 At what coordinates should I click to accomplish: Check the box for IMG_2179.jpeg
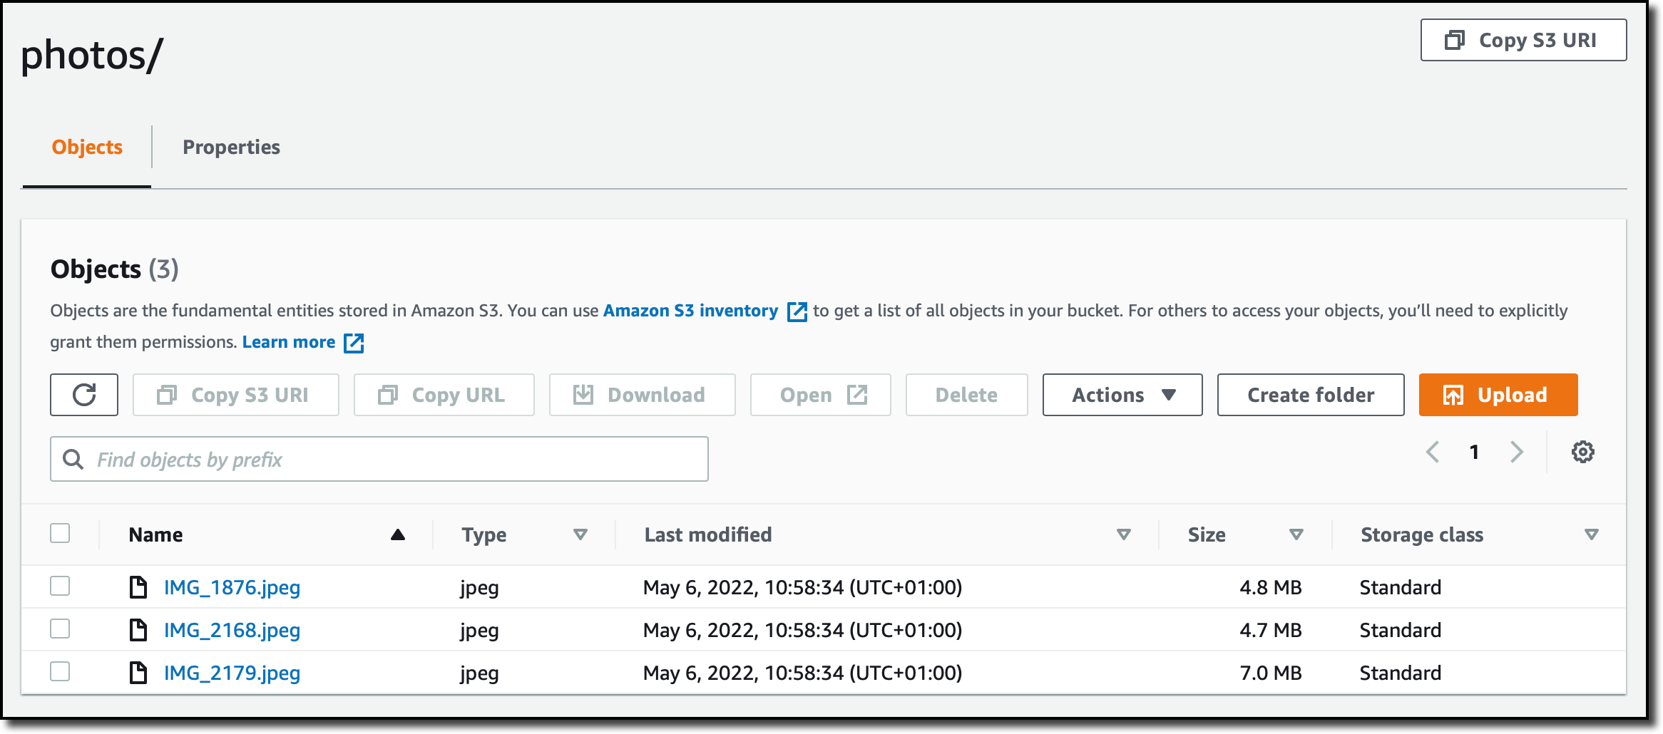(x=61, y=672)
